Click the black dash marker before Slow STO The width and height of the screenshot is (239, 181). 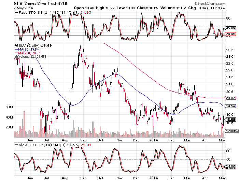pyautogui.click(x=16, y=145)
